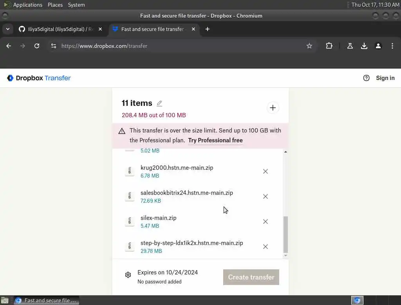This screenshot has height=305, width=401.
Task: Close the Dropbox transfer tab
Action: [x=193, y=29]
